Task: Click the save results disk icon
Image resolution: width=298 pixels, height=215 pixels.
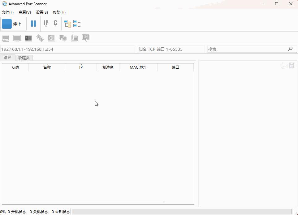Action: 291,65
